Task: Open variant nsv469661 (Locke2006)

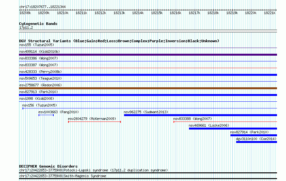Action: coord(209,125)
